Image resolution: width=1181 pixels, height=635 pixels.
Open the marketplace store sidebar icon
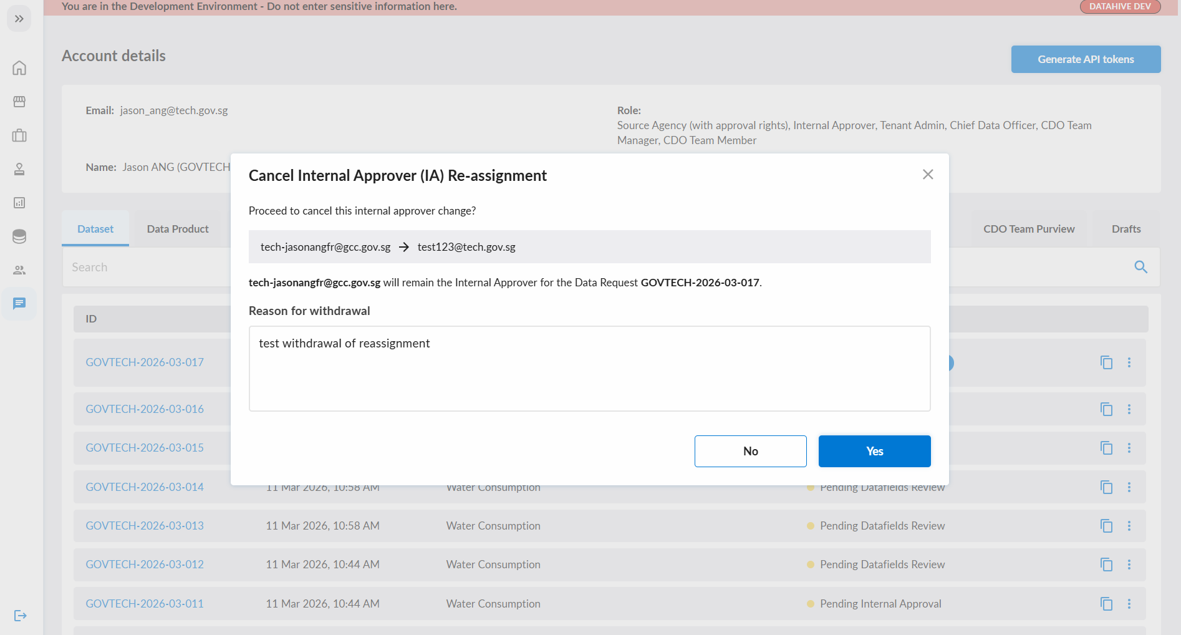19,102
